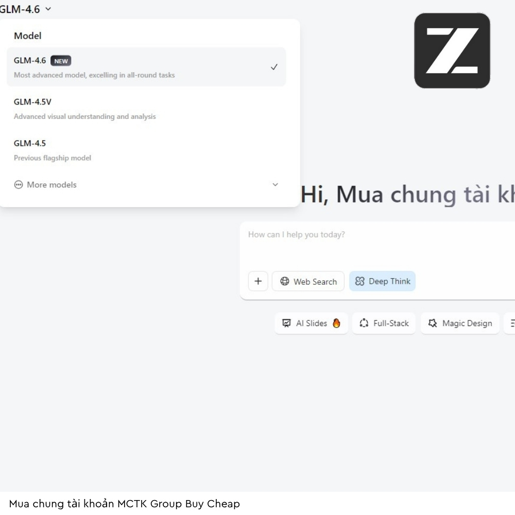Click the Mua chung tài khoản MCTK link
Viewport: 515px width, 515px height.
[x=126, y=504]
